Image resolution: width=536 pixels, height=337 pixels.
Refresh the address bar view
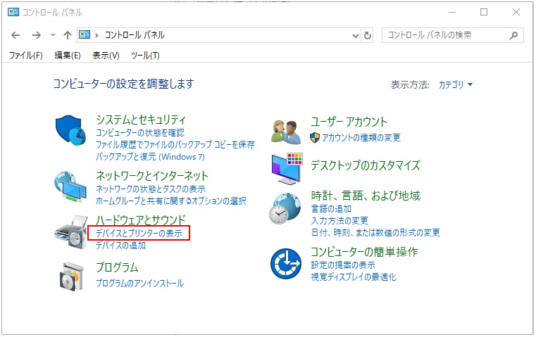click(x=368, y=35)
